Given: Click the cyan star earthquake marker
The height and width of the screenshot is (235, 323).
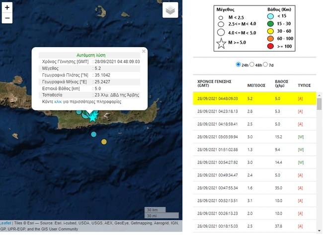Looking at the screenshot, I should tap(92, 117).
